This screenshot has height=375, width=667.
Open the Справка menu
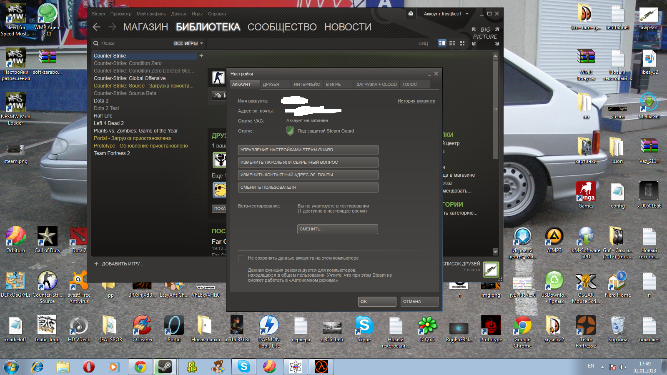(217, 14)
